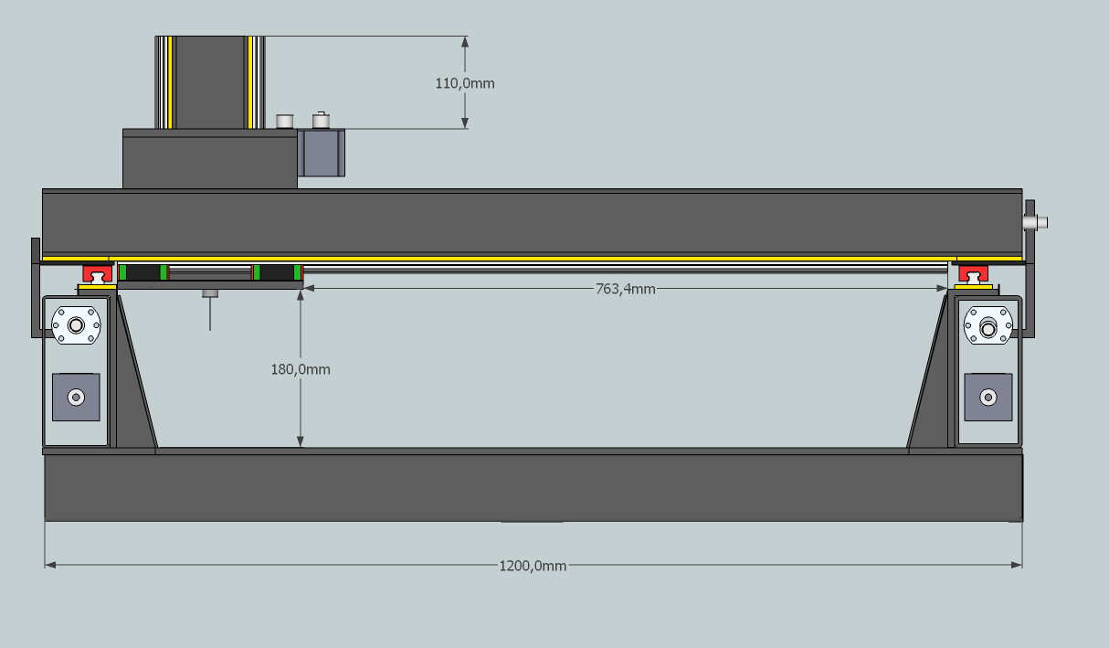Select the 763,4mm dimension text

coord(625,289)
